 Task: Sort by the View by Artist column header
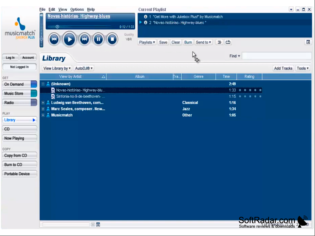click(73, 76)
